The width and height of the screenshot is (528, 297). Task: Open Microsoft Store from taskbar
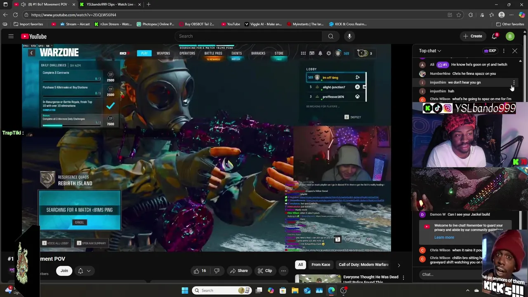283,290
